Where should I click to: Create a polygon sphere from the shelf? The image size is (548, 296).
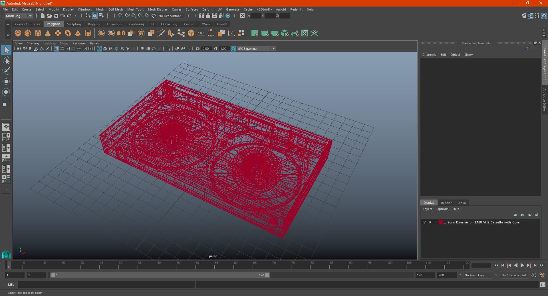18,33
